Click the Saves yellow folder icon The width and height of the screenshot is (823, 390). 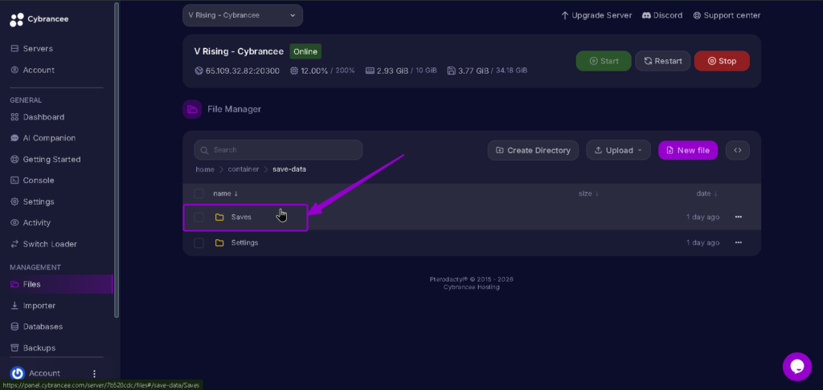pos(219,217)
